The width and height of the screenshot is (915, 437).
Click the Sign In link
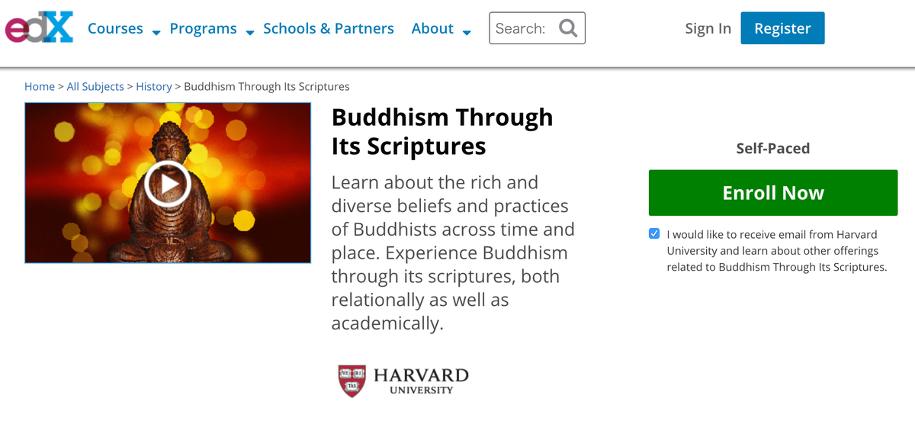click(x=708, y=28)
